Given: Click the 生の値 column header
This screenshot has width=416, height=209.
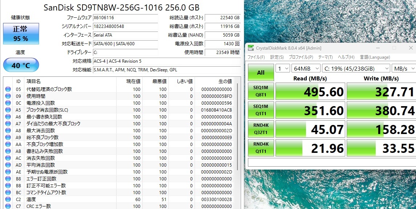Looking at the screenshot, I should (x=214, y=81).
